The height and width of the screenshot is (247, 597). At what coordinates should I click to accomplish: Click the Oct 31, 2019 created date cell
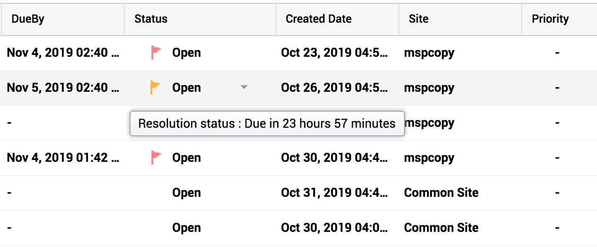pos(334,193)
